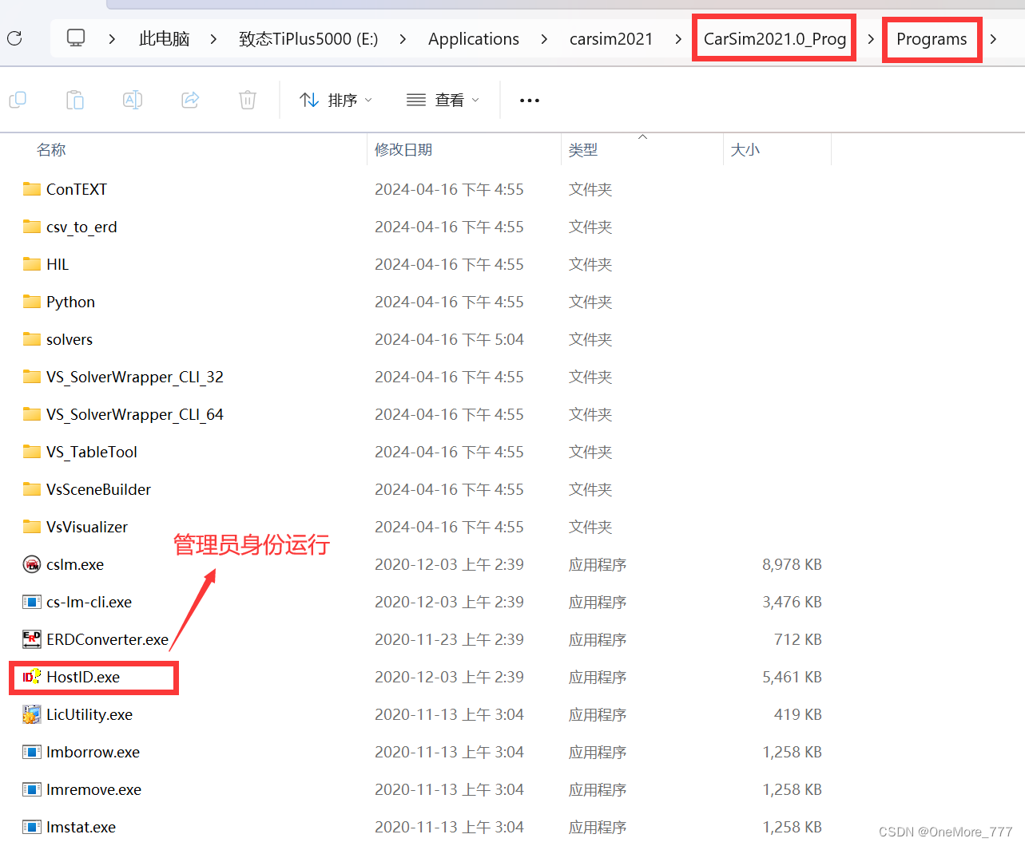Select the ConTEXT folder icon
Viewport: 1025px width, 846px height.
32,189
